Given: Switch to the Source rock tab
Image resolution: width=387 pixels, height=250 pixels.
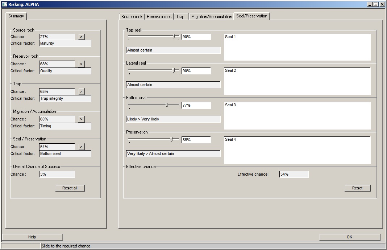Looking at the screenshot, I should point(132,17).
